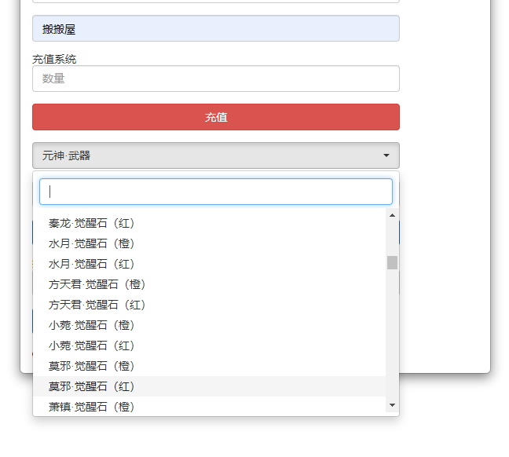Screen dimensions: 509x457
Task: Choose 水月·觉醒石（橙） from the list
Action: 92,243
